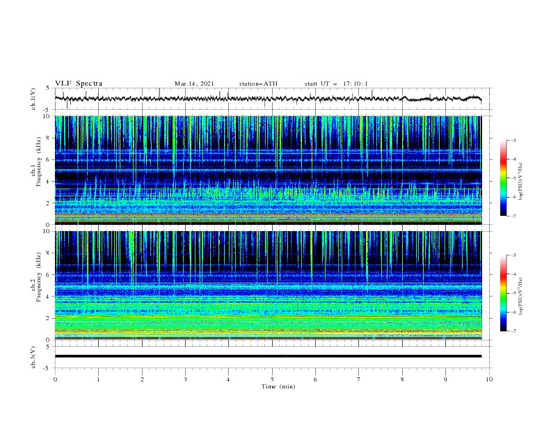551x426 pixels.
Task: Click the ch.1 spectrogram panel
Action: click(x=269, y=170)
